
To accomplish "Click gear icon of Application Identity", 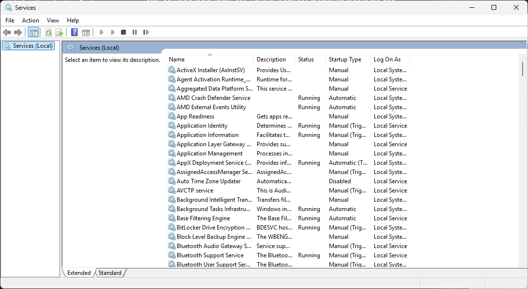I will (x=172, y=125).
